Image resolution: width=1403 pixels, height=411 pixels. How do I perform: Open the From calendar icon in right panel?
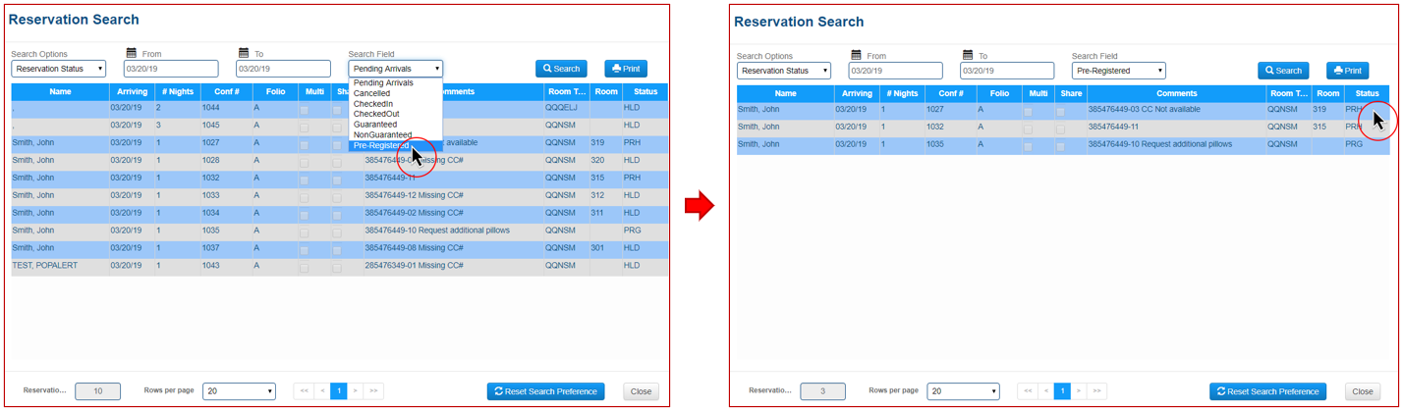point(856,56)
